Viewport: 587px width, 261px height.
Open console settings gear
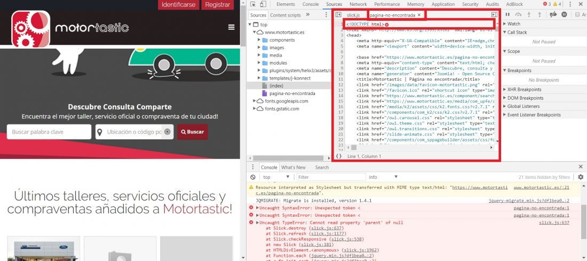pos(581,177)
